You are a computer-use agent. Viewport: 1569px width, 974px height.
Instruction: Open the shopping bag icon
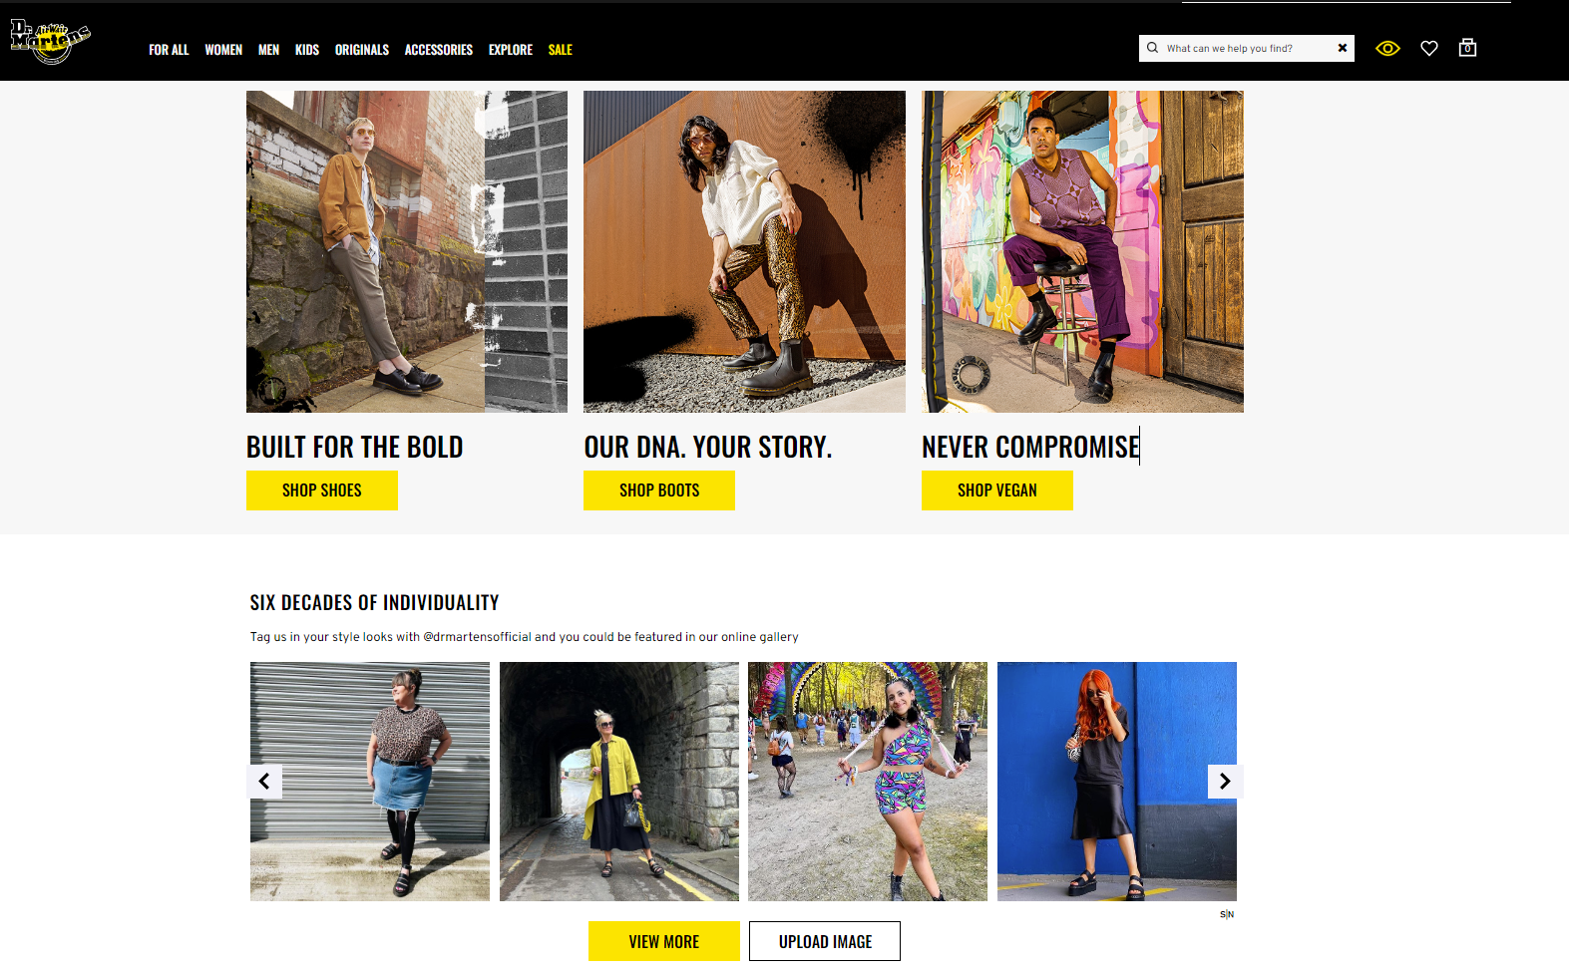(1467, 47)
